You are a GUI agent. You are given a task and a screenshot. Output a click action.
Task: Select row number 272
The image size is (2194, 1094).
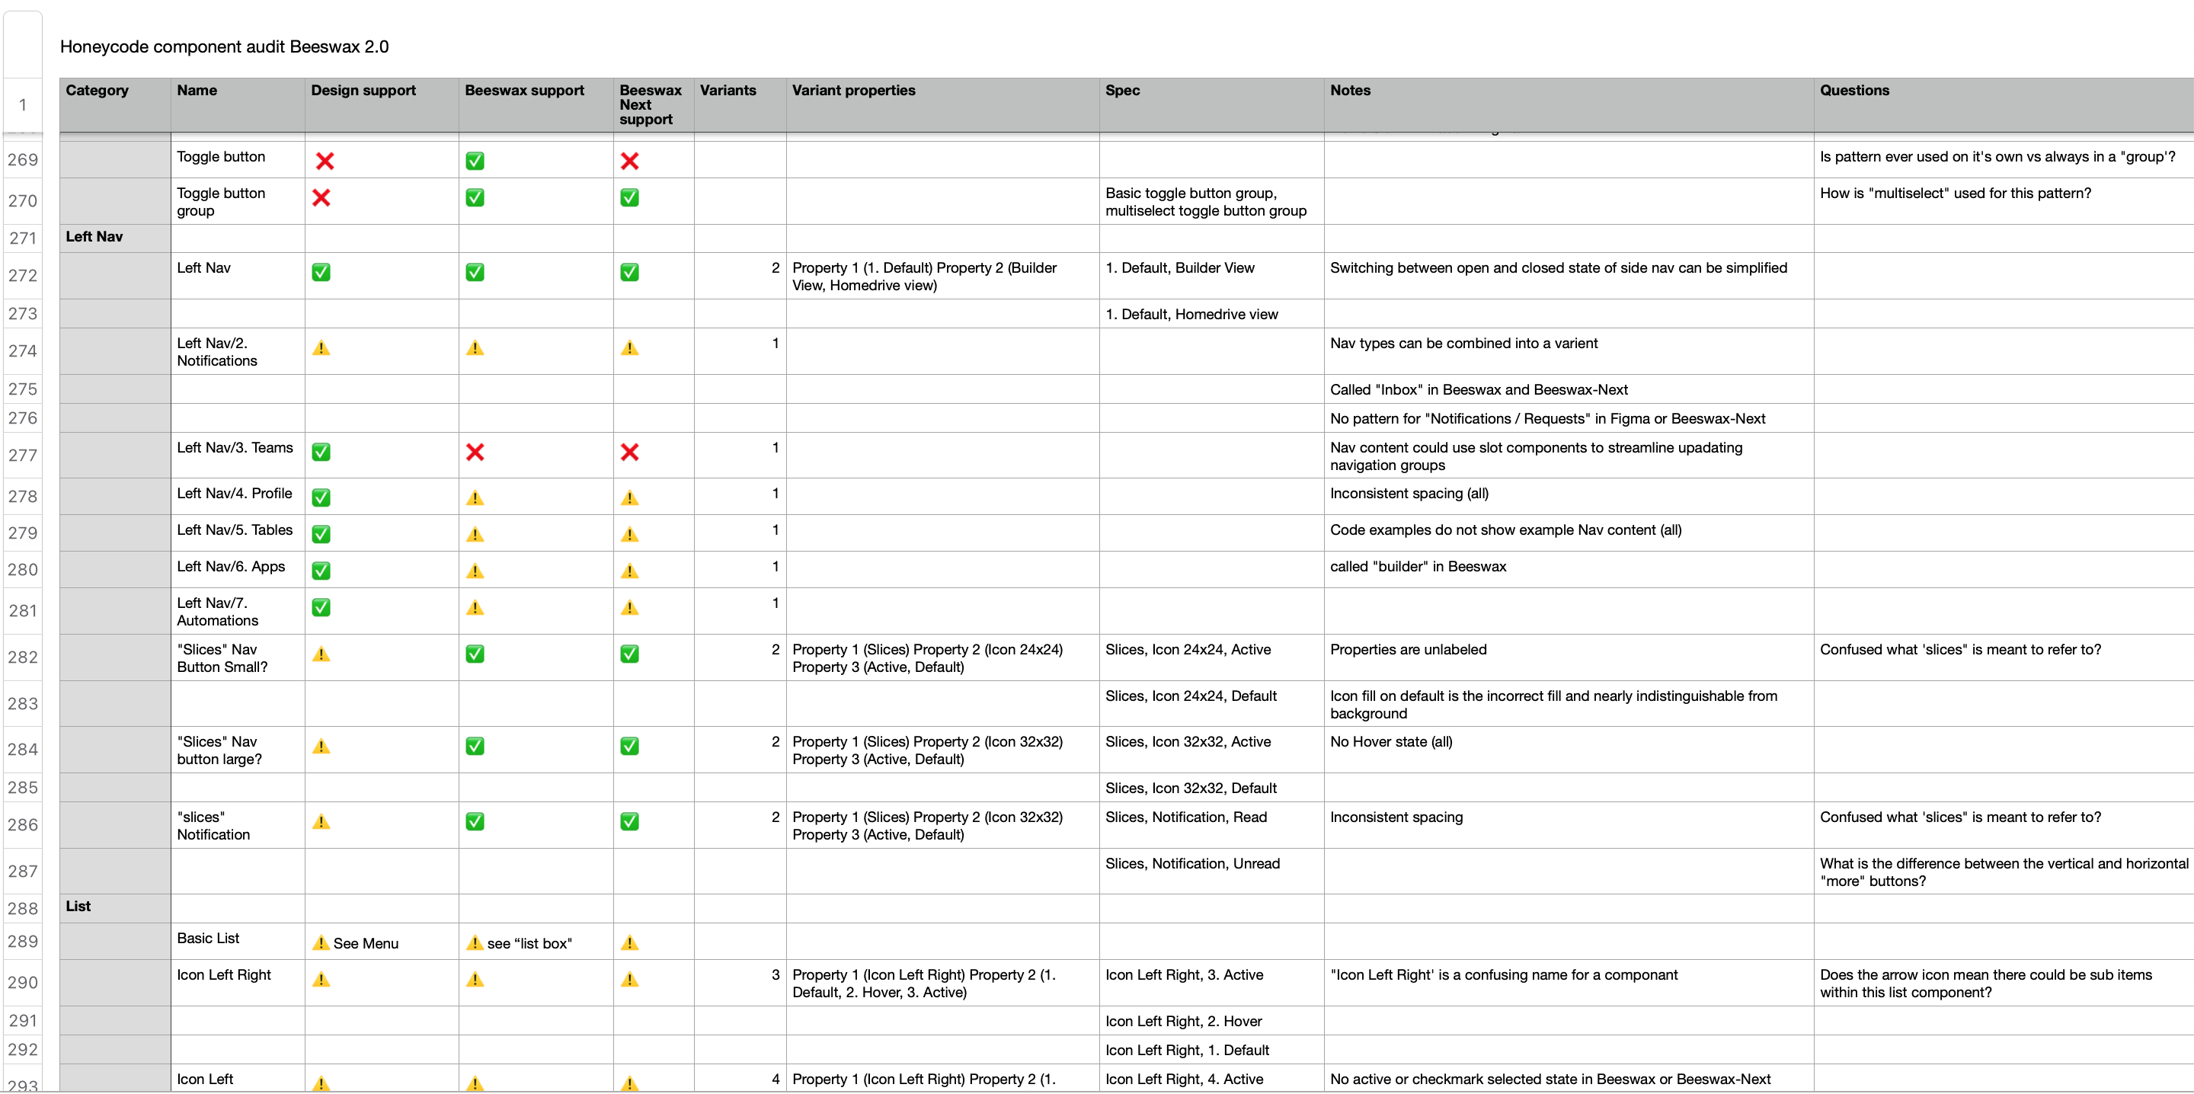(23, 276)
